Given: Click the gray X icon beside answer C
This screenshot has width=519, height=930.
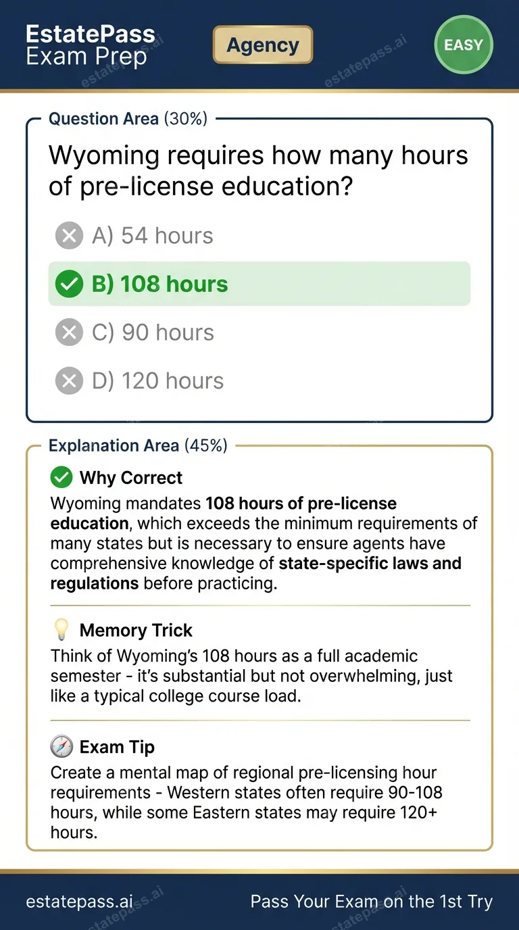Looking at the screenshot, I should click(x=68, y=332).
